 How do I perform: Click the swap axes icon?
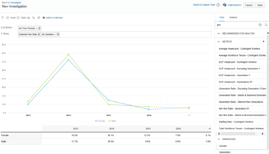point(33,18)
